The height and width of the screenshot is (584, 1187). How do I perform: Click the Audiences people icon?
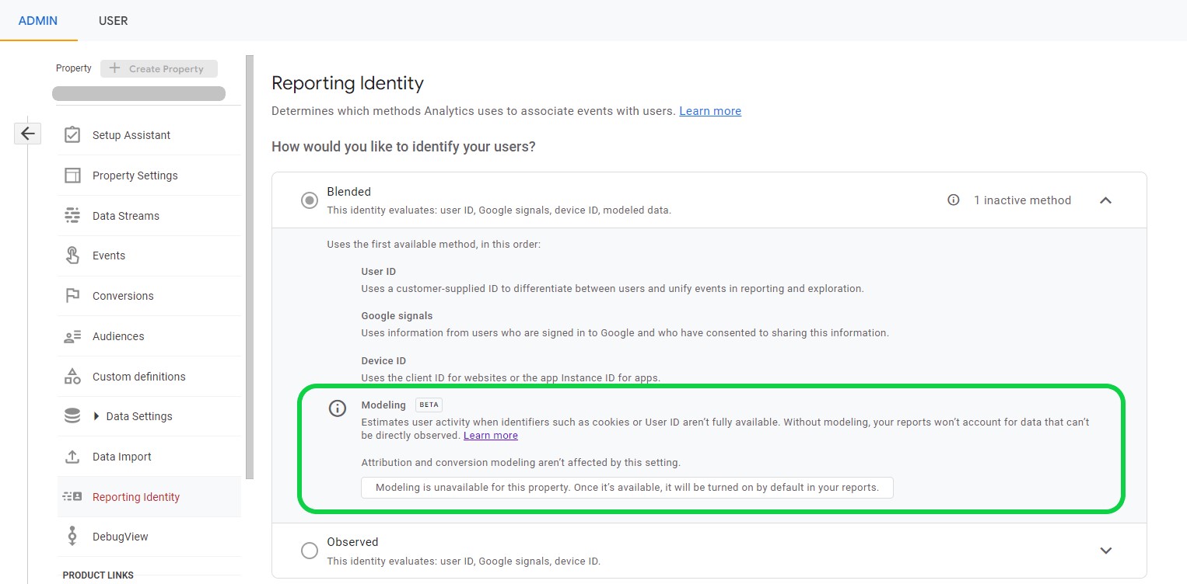tap(72, 336)
